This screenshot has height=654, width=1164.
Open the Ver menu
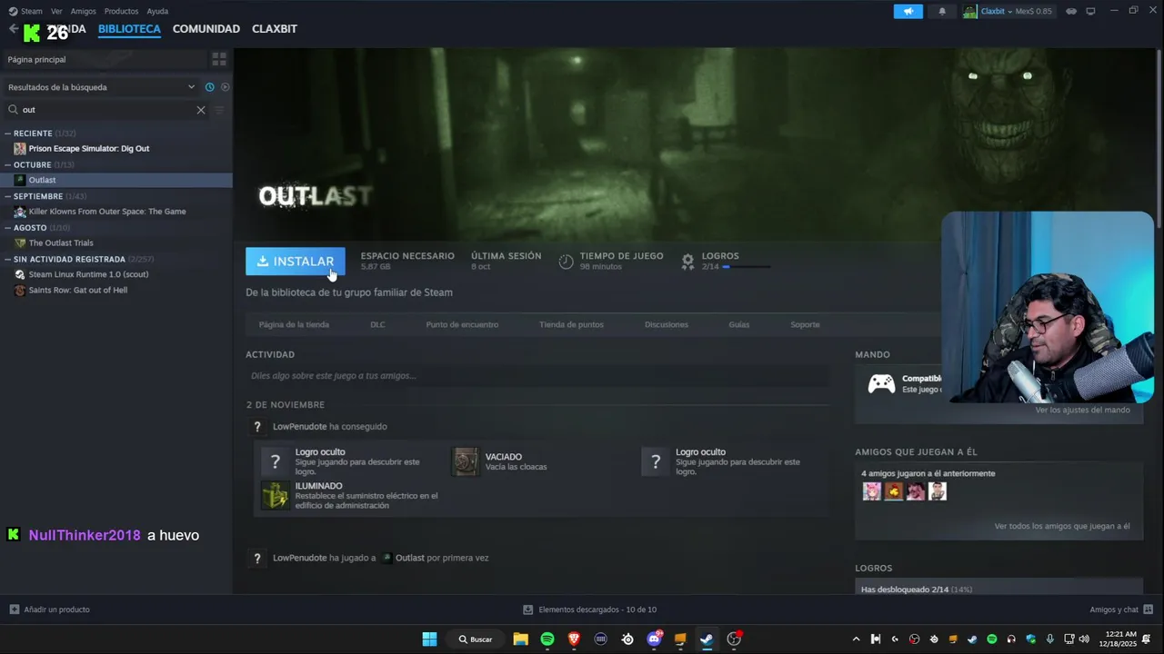click(56, 11)
